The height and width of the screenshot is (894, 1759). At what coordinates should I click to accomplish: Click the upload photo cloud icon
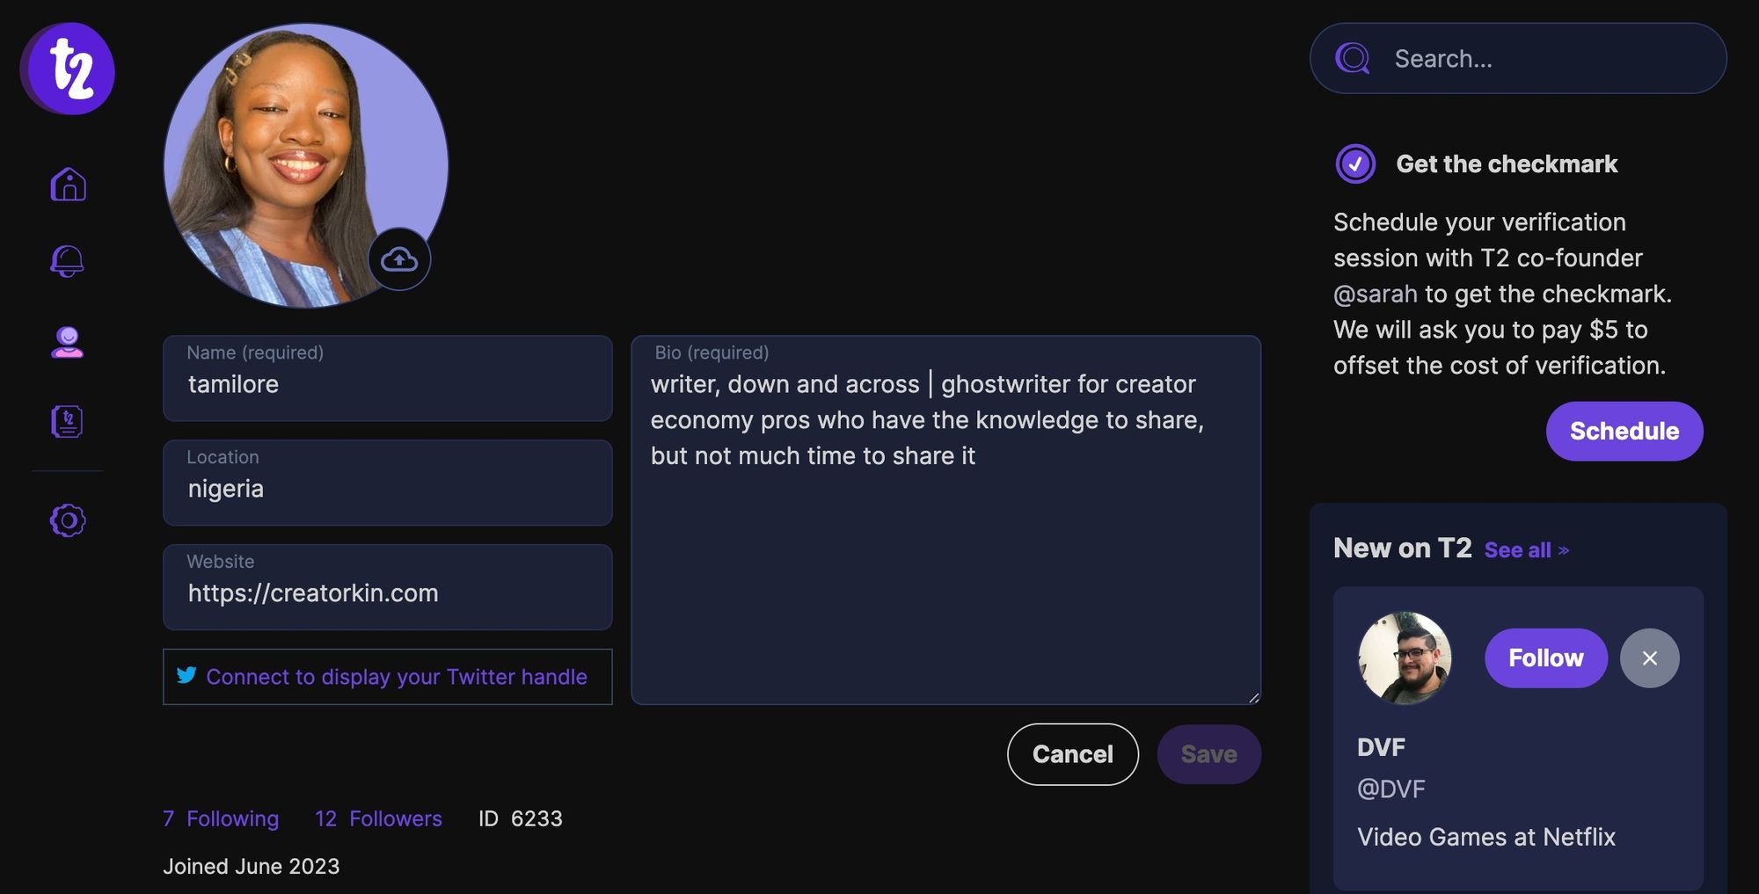(399, 259)
